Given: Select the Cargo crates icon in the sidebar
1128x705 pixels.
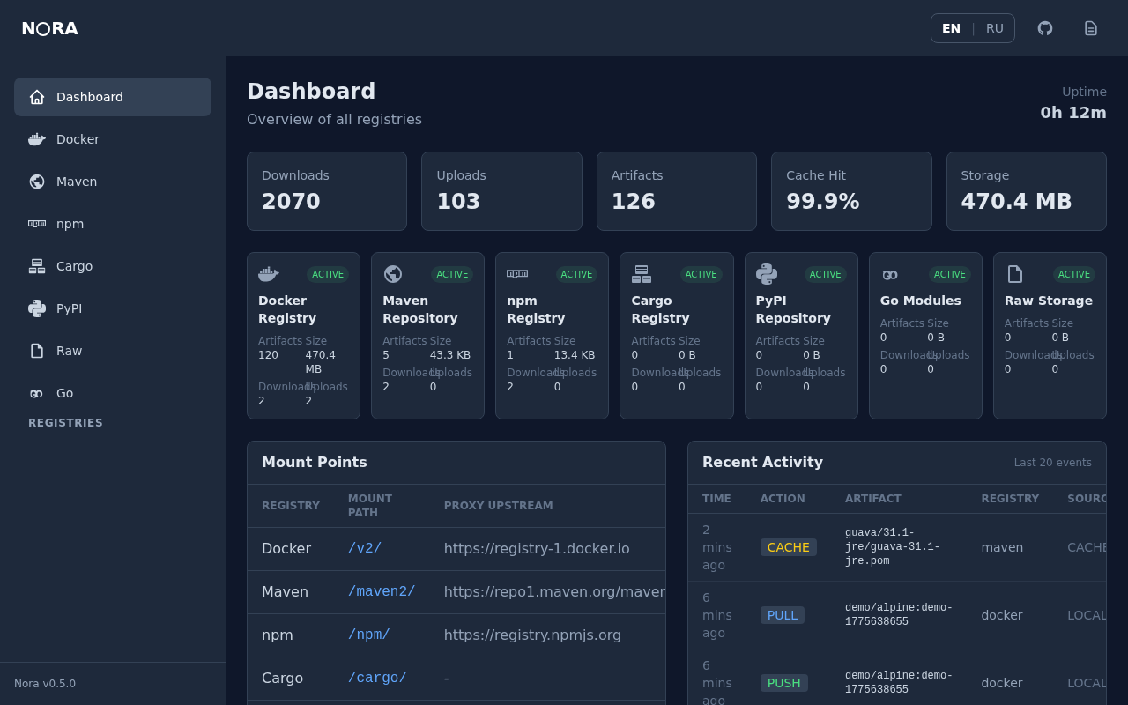Looking at the screenshot, I should pos(36,266).
